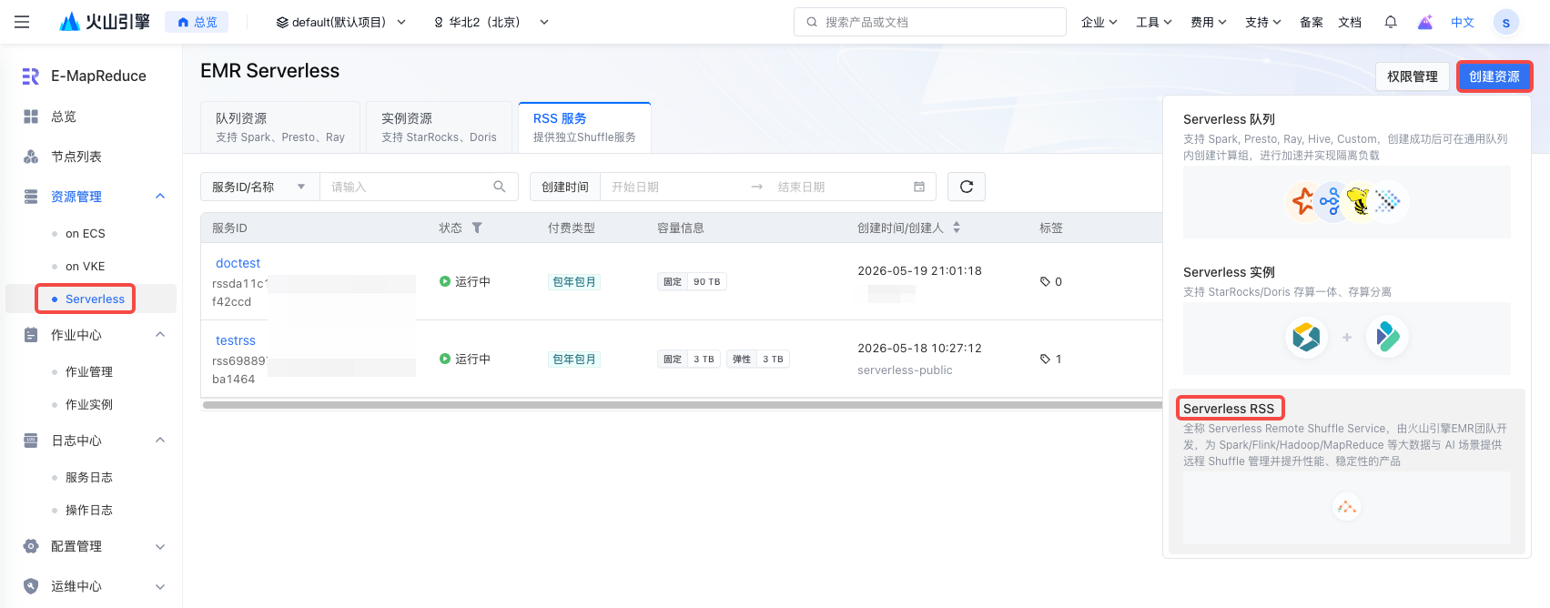Choose the Serverless RSS option
The image size is (1550, 608).
coord(1347,471)
